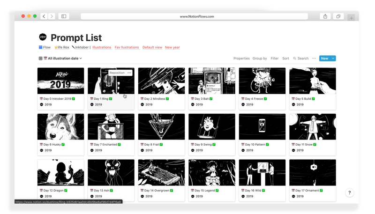The width and height of the screenshot is (375, 214).
Task: Click the Prompt List page icon
Action: tap(43, 37)
